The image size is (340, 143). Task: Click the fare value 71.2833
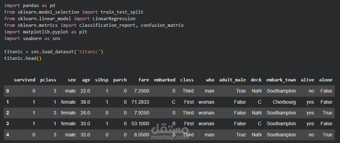pos(140,102)
